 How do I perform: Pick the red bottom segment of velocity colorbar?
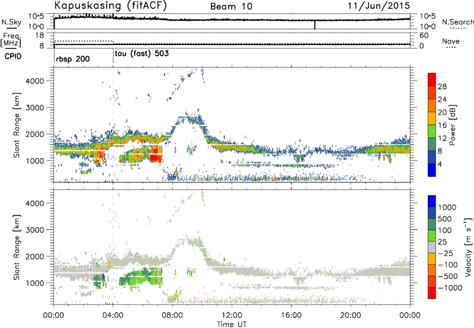(432, 293)
